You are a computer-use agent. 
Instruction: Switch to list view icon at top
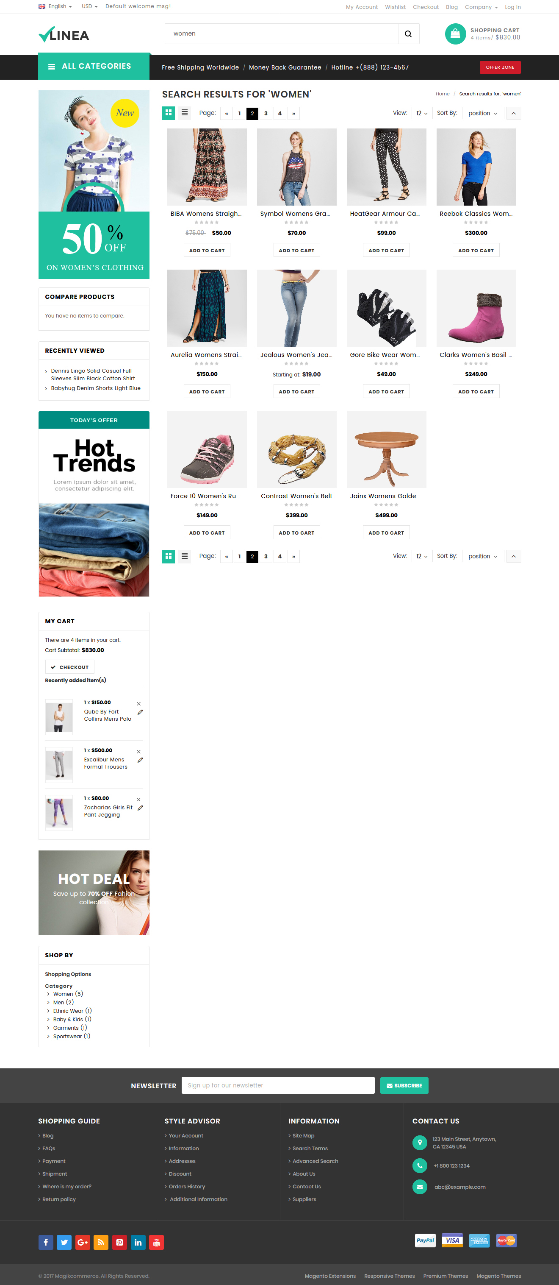tap(184, 113)
